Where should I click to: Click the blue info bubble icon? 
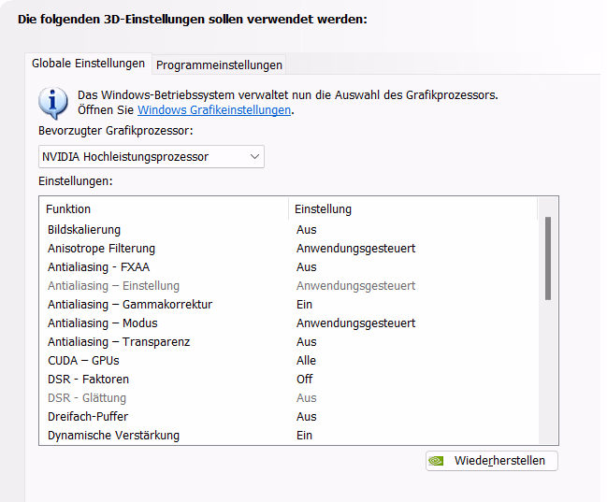click(x=53, y=103)
